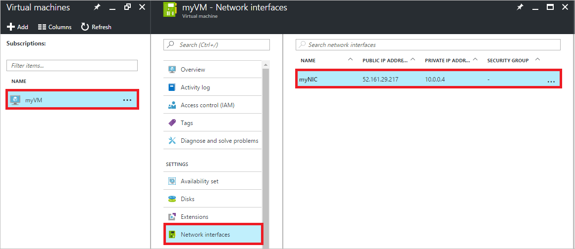The height and width of the screenshot is (249, 575).
Task: Refresh the virtual machines list
Action: click(96, 27)
